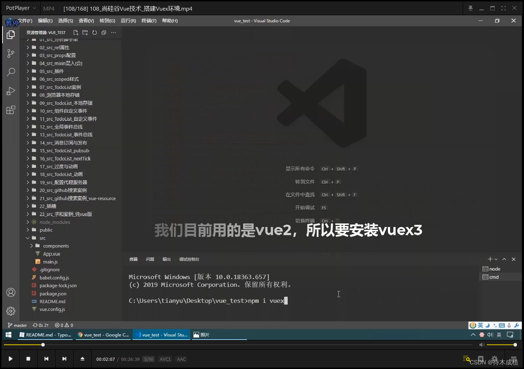Skip to next video
The width and height of the screenshot is (524, 369).
tap(64, 359)
